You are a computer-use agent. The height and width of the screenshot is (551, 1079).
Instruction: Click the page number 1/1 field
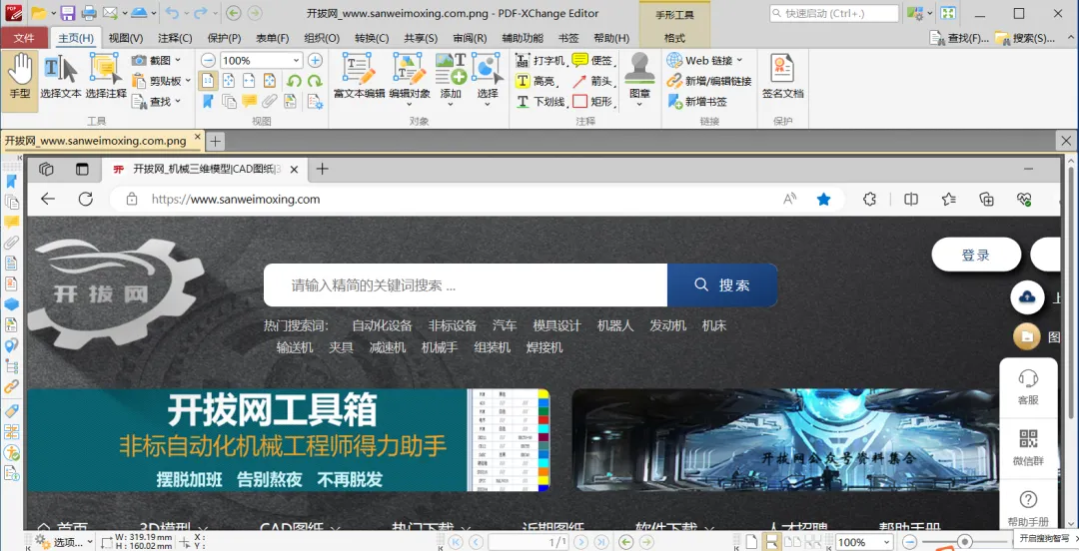529,542
